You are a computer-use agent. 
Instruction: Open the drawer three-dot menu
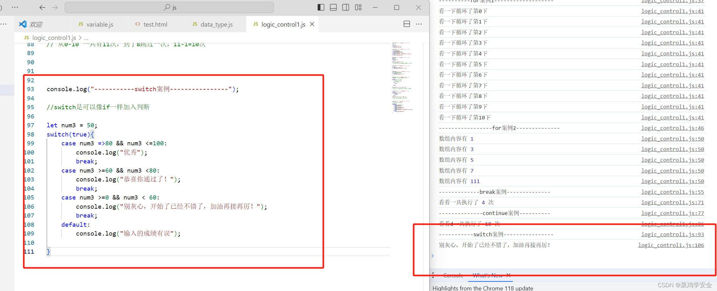tap(433, 275)
